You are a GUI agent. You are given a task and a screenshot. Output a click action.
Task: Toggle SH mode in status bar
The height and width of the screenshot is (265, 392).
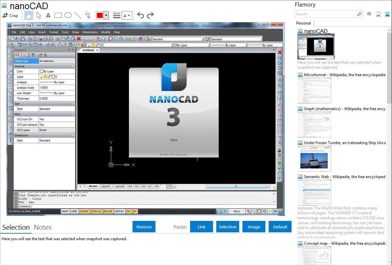coord(135,211)
